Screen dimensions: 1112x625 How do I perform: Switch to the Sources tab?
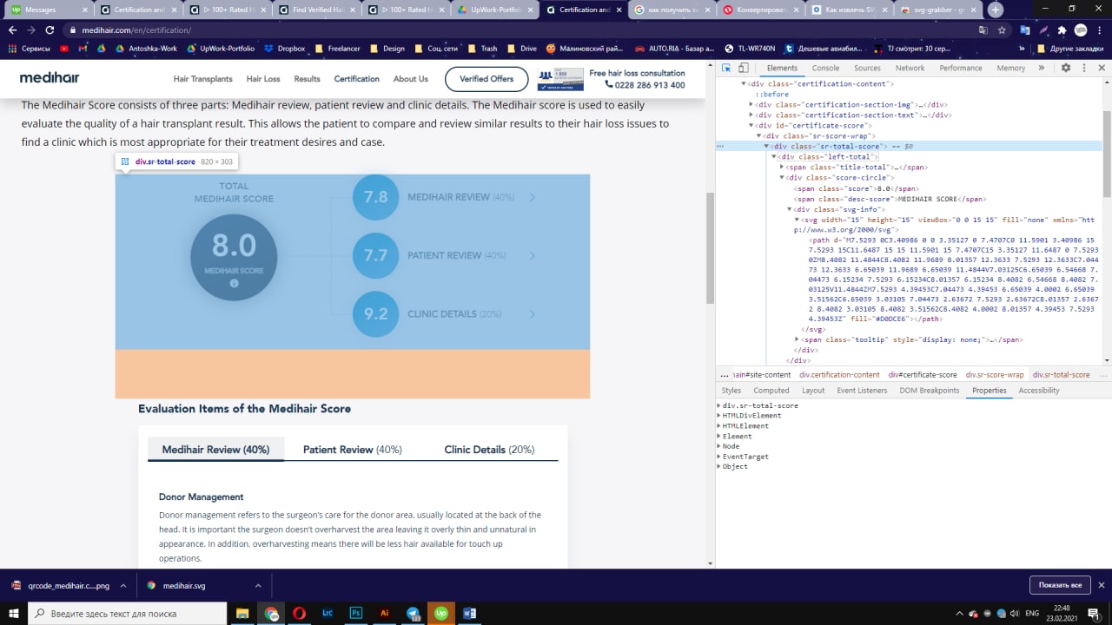(867, 68)
